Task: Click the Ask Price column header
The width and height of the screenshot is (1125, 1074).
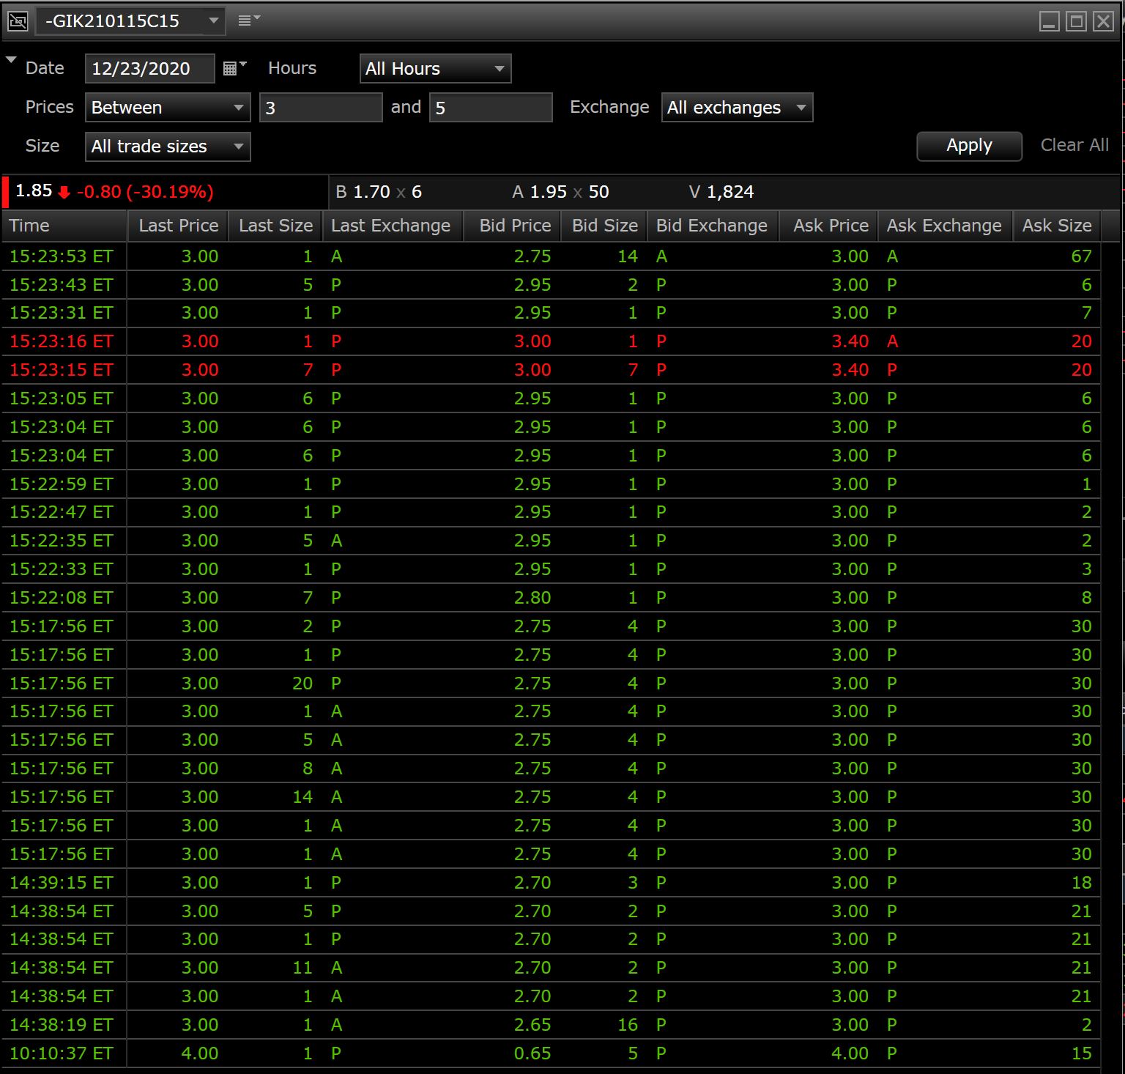Action: point(829,226)
